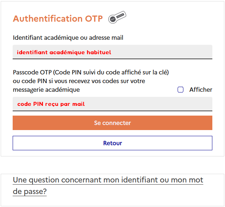Click the label line starting ou code PIN
Viewport: 225px width, 207px height.
pyautogui.click(x=79, y=81)
